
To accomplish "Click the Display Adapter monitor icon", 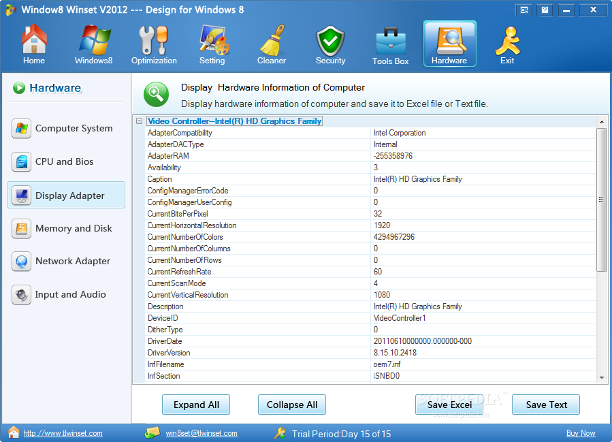I will coord(22,195).
